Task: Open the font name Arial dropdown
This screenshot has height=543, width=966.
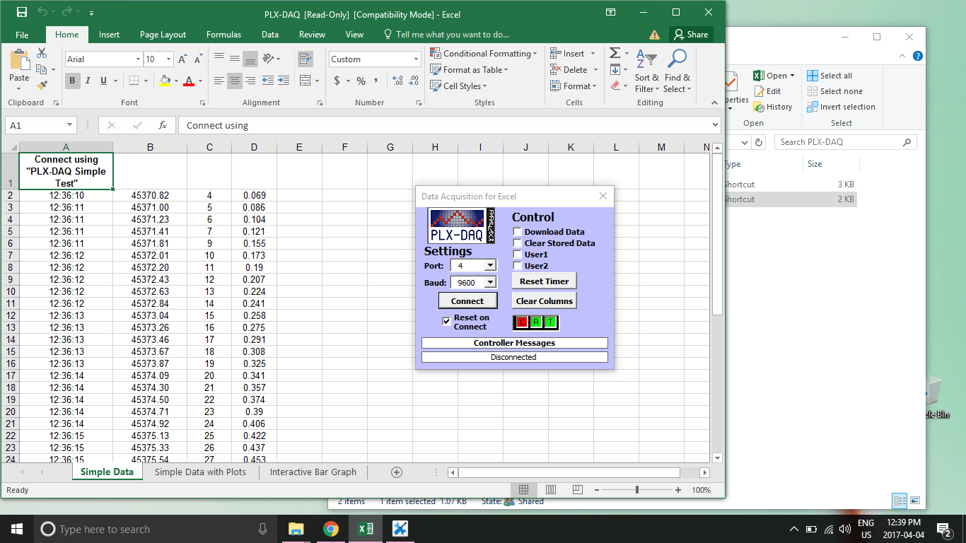Action: (138, 59)
